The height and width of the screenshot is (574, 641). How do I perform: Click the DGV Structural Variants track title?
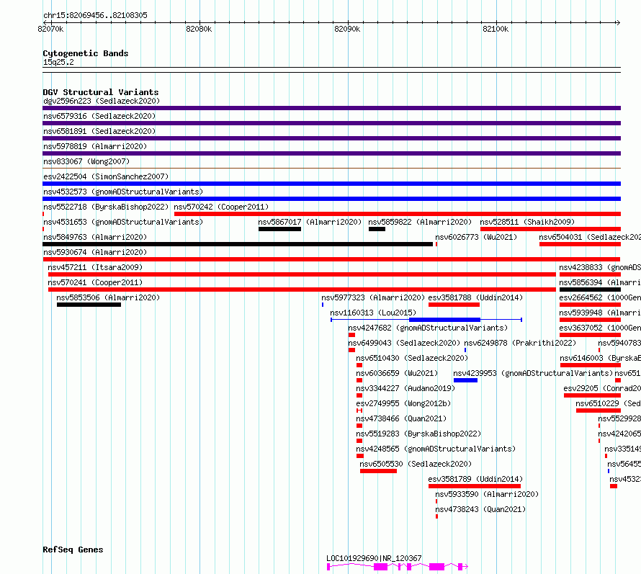coord(101,92)
